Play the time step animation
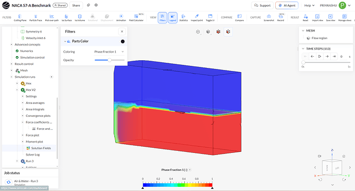The width and height of the screenshot is (355, 191). [x=319, y=57]
